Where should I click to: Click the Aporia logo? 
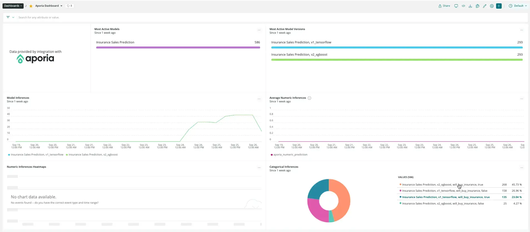(x=35, y=59)
